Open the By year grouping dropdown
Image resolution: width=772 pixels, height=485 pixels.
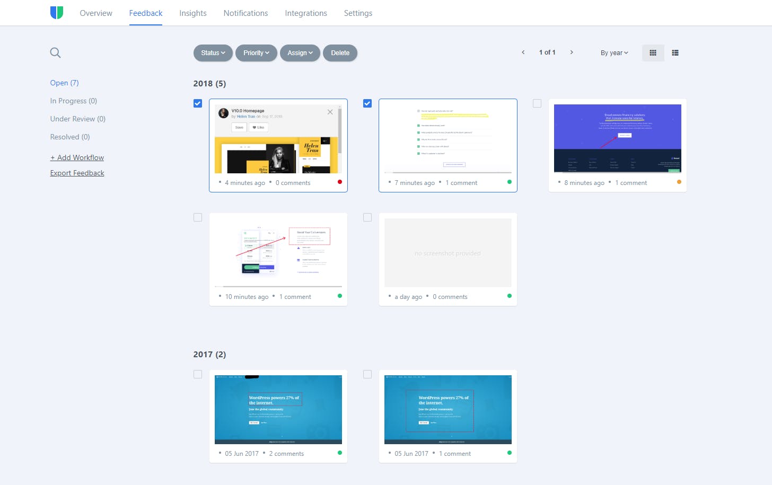click(614, 53)
